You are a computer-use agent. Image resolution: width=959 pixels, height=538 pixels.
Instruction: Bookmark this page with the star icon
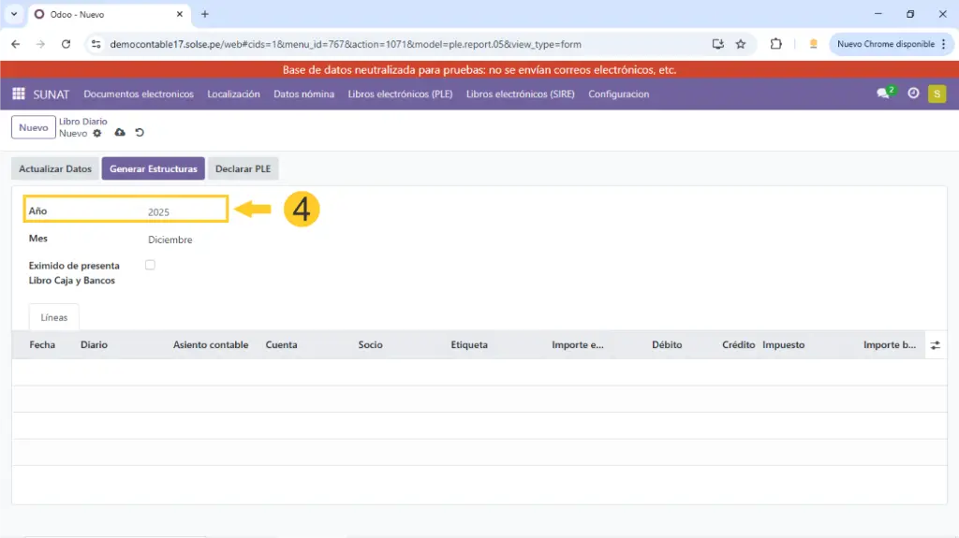(741, 44)
